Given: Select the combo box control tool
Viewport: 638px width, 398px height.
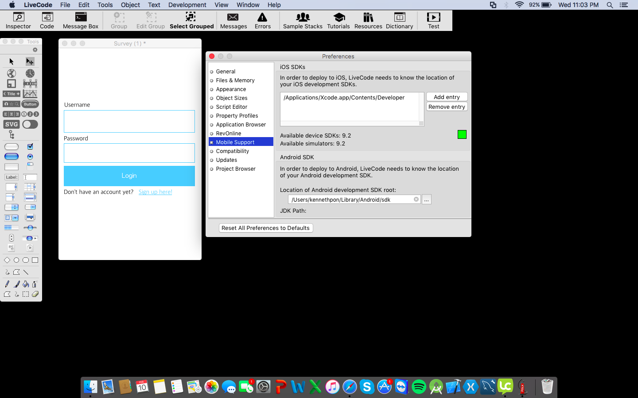Looking at the screenshot, I should [12, 218].
